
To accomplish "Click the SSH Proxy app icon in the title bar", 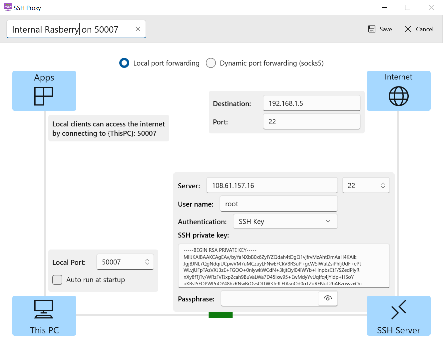I will 8,7.
